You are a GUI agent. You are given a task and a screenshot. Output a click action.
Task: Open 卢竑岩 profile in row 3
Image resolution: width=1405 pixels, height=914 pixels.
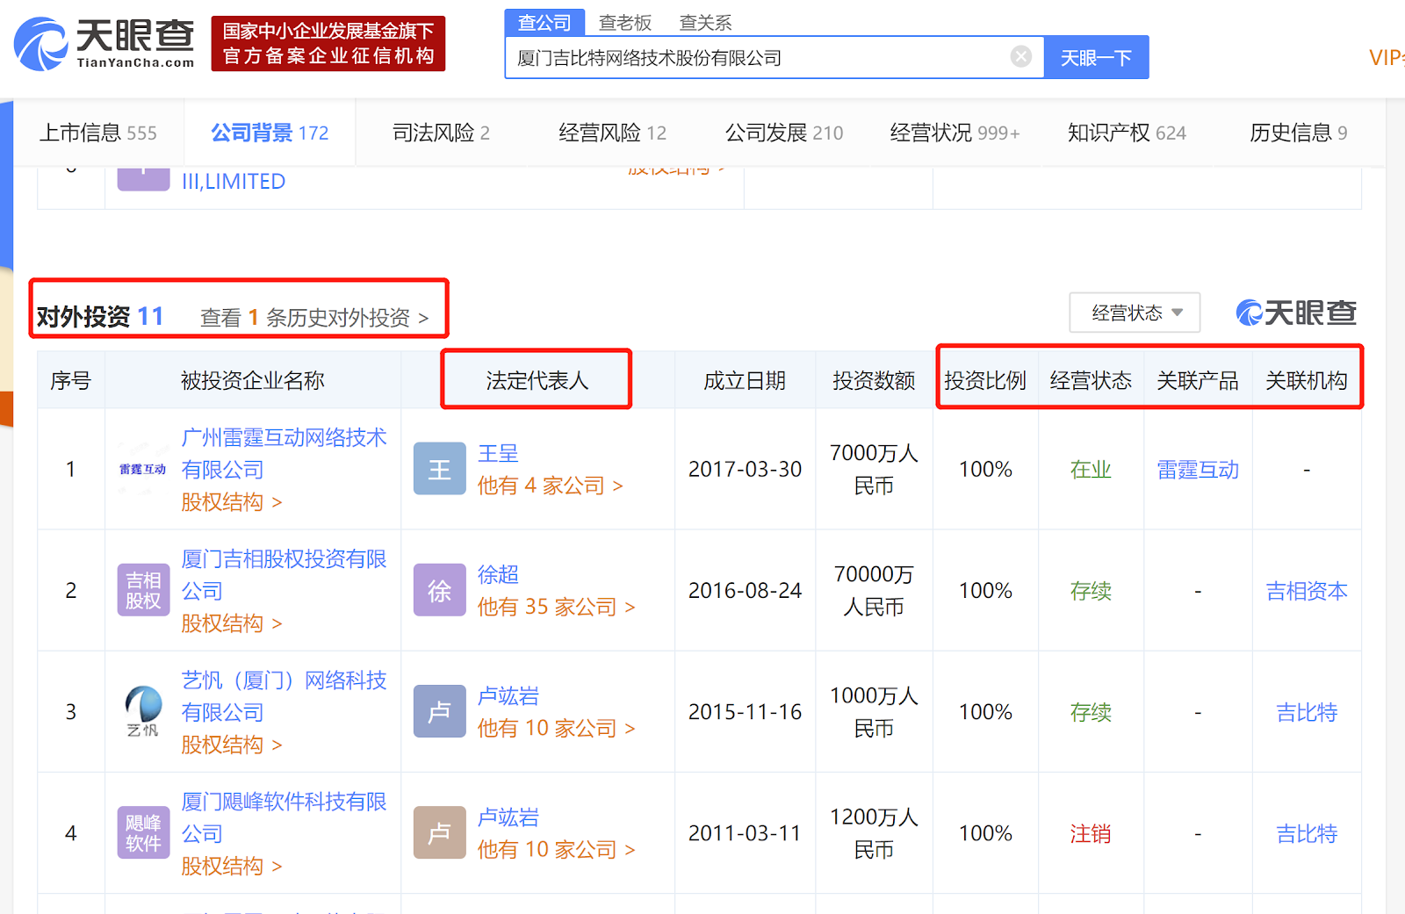tap(508, 695)
